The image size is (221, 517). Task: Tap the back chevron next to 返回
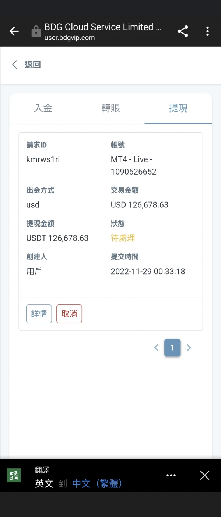(14, 64)
